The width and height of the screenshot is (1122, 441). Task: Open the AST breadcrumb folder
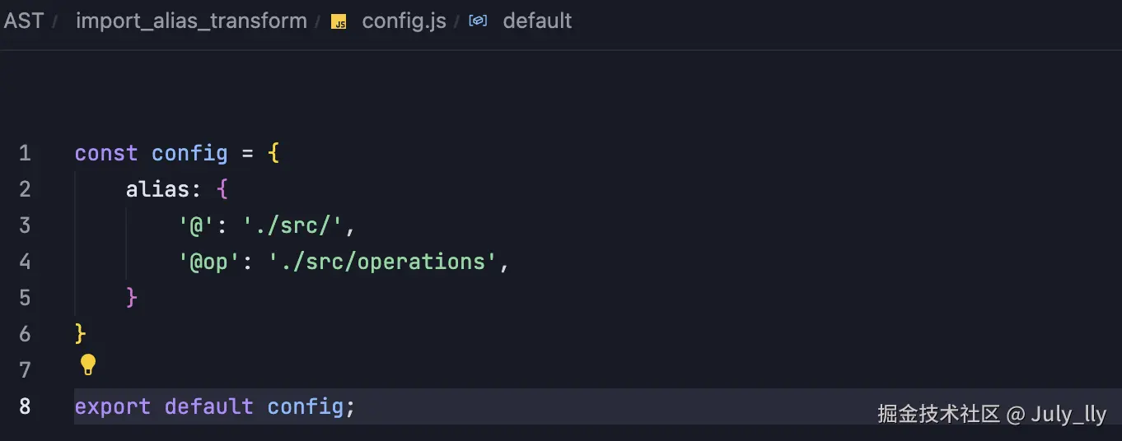tap(23, 21)
